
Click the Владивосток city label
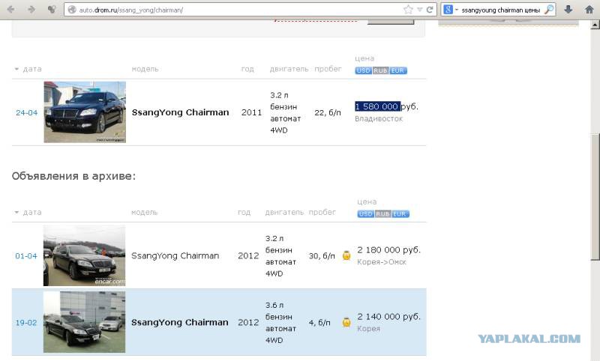pyautogui.click(x=379, y=119)
